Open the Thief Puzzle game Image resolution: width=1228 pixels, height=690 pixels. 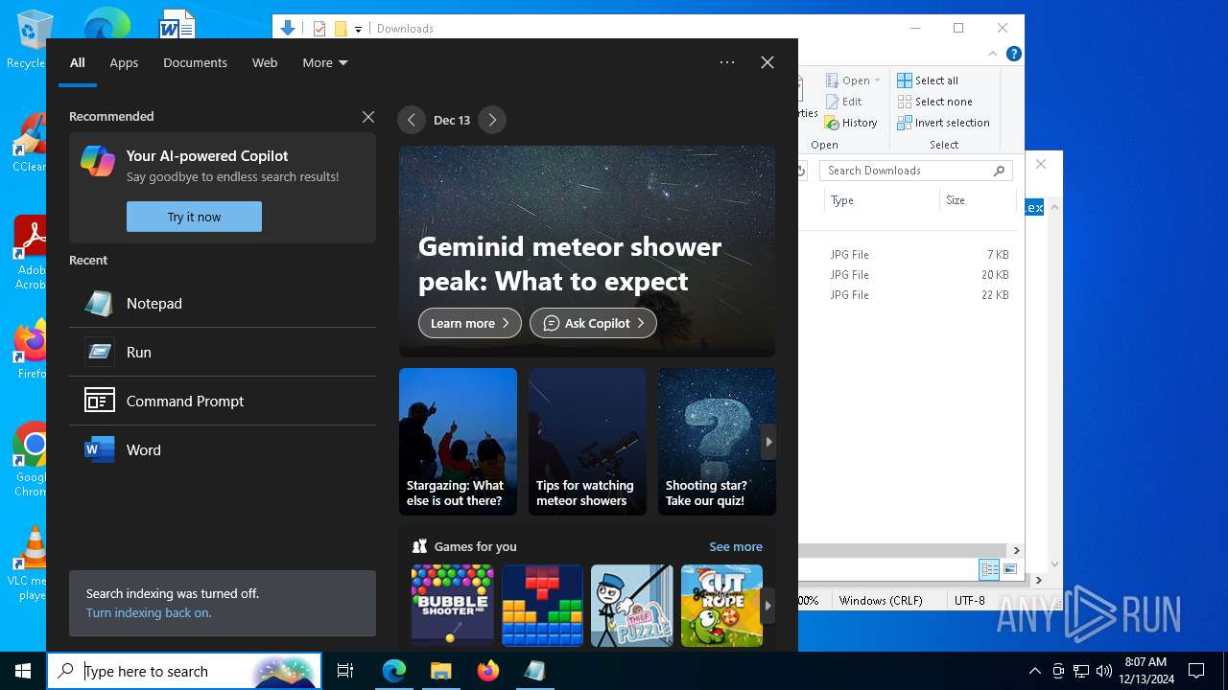[632, 605]
